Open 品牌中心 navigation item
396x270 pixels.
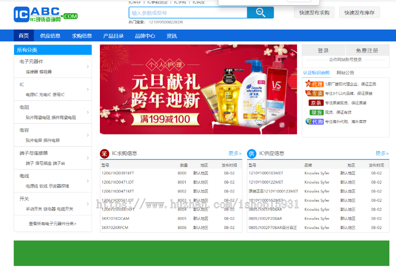[x=145, y=36]
